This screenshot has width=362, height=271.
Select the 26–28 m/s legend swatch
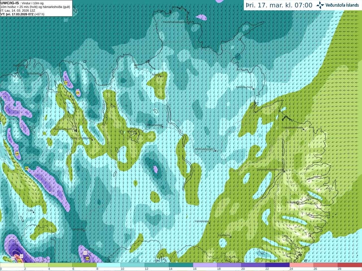[326, 265]
